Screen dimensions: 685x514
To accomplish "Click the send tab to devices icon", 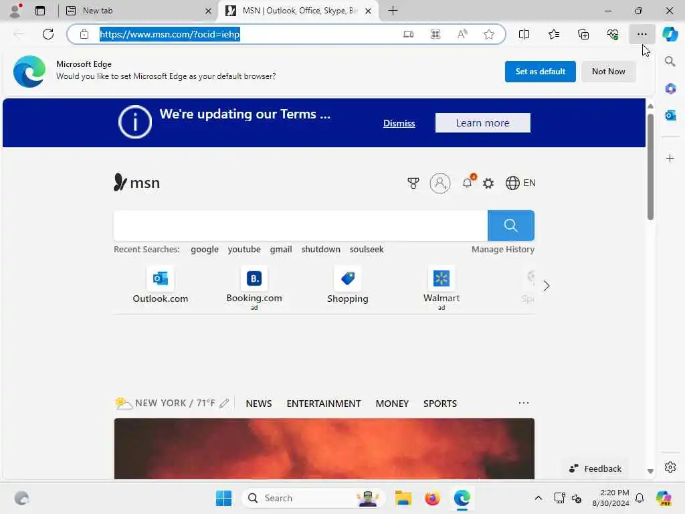I will click(409, 34).
